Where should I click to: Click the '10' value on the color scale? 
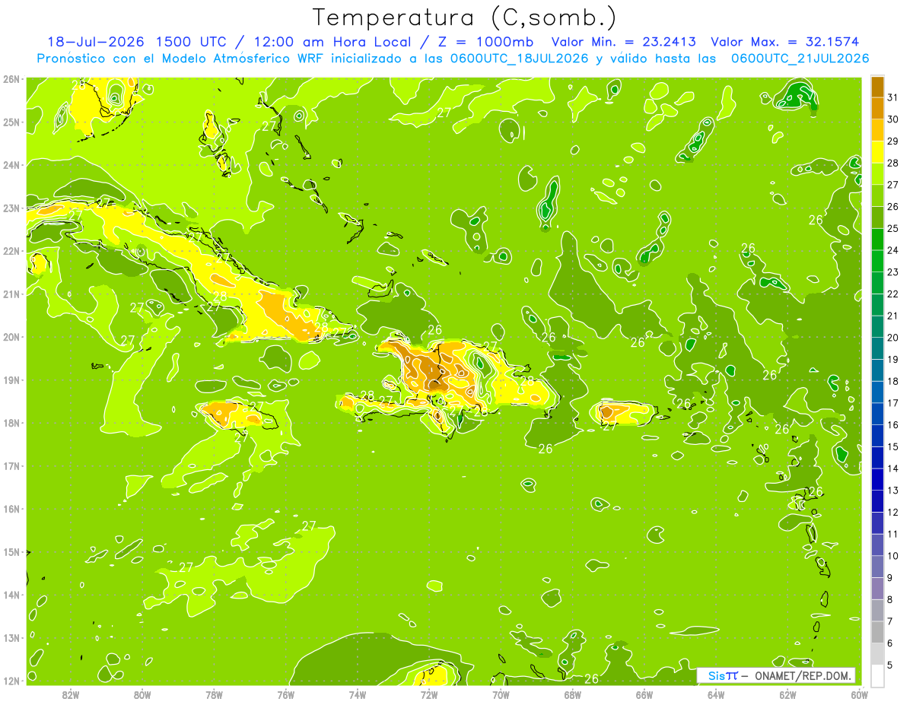click(892, 556)
